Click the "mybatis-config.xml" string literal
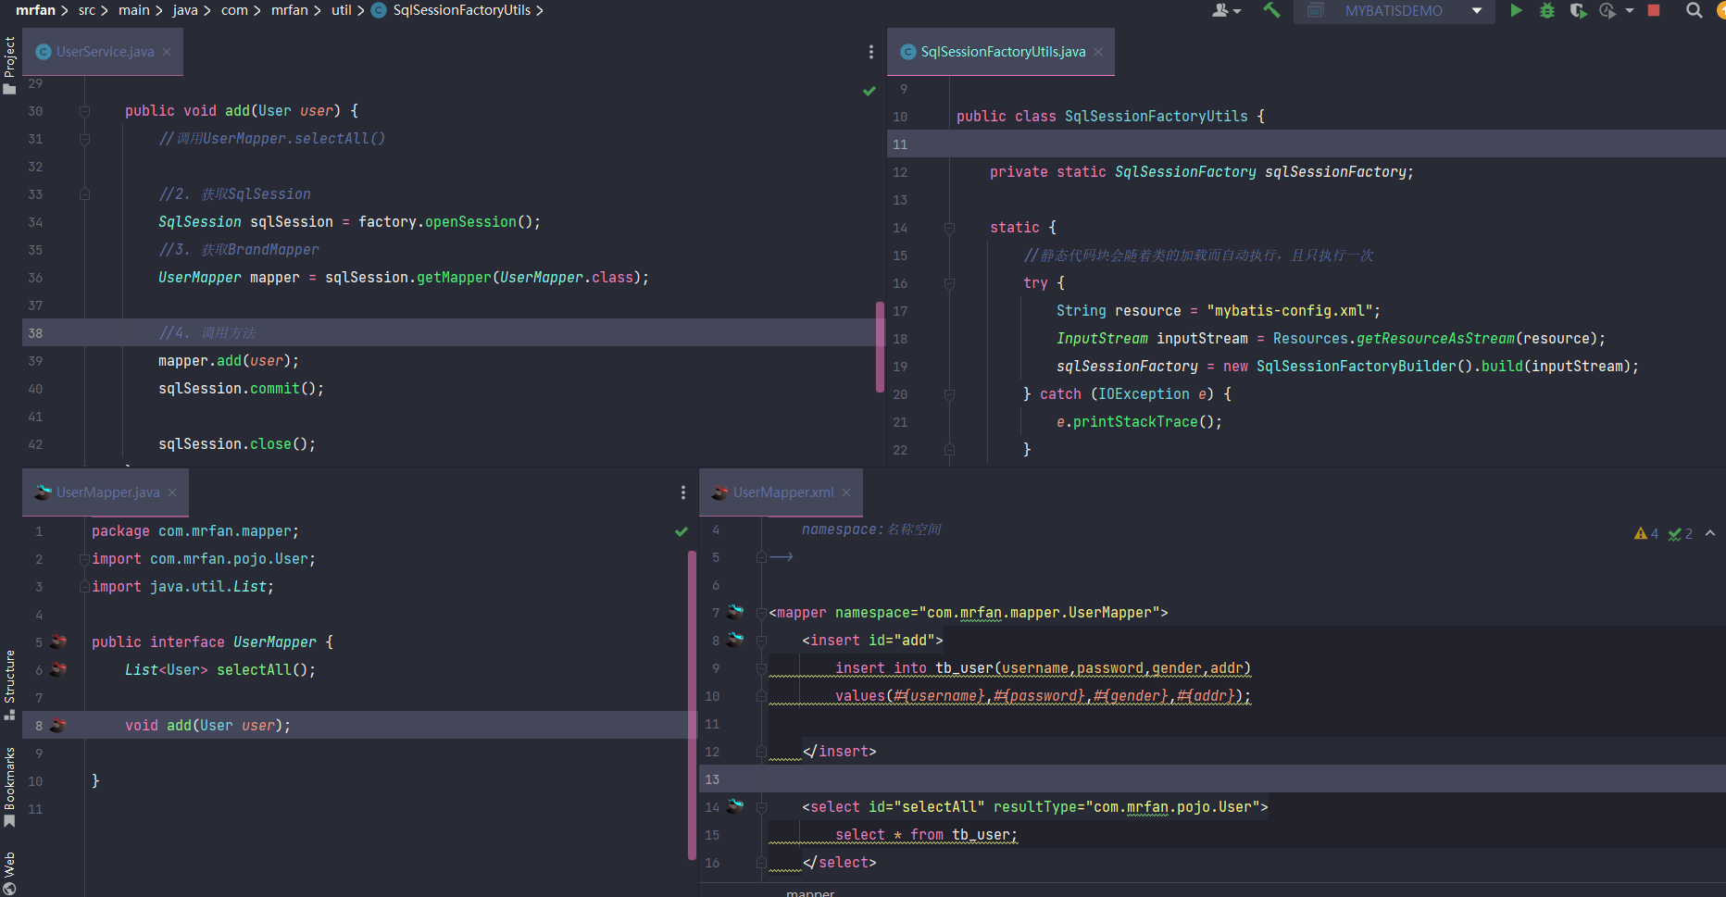This screenshot has width=1726, height=897. (x=1290, y=311)
